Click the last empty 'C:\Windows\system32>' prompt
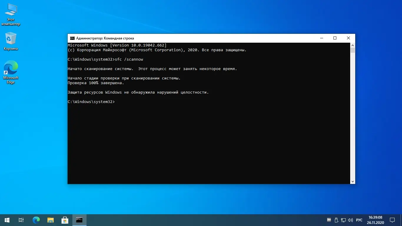 point(91,102)
